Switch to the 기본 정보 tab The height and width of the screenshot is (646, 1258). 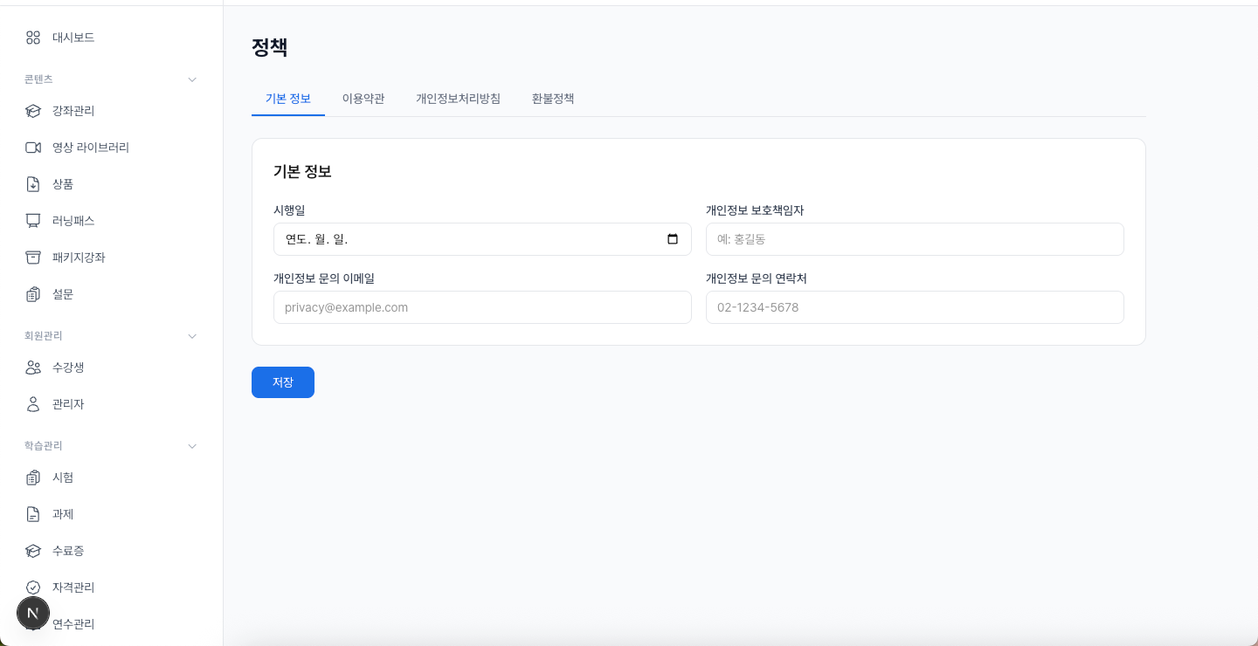[x=288, y=99]
